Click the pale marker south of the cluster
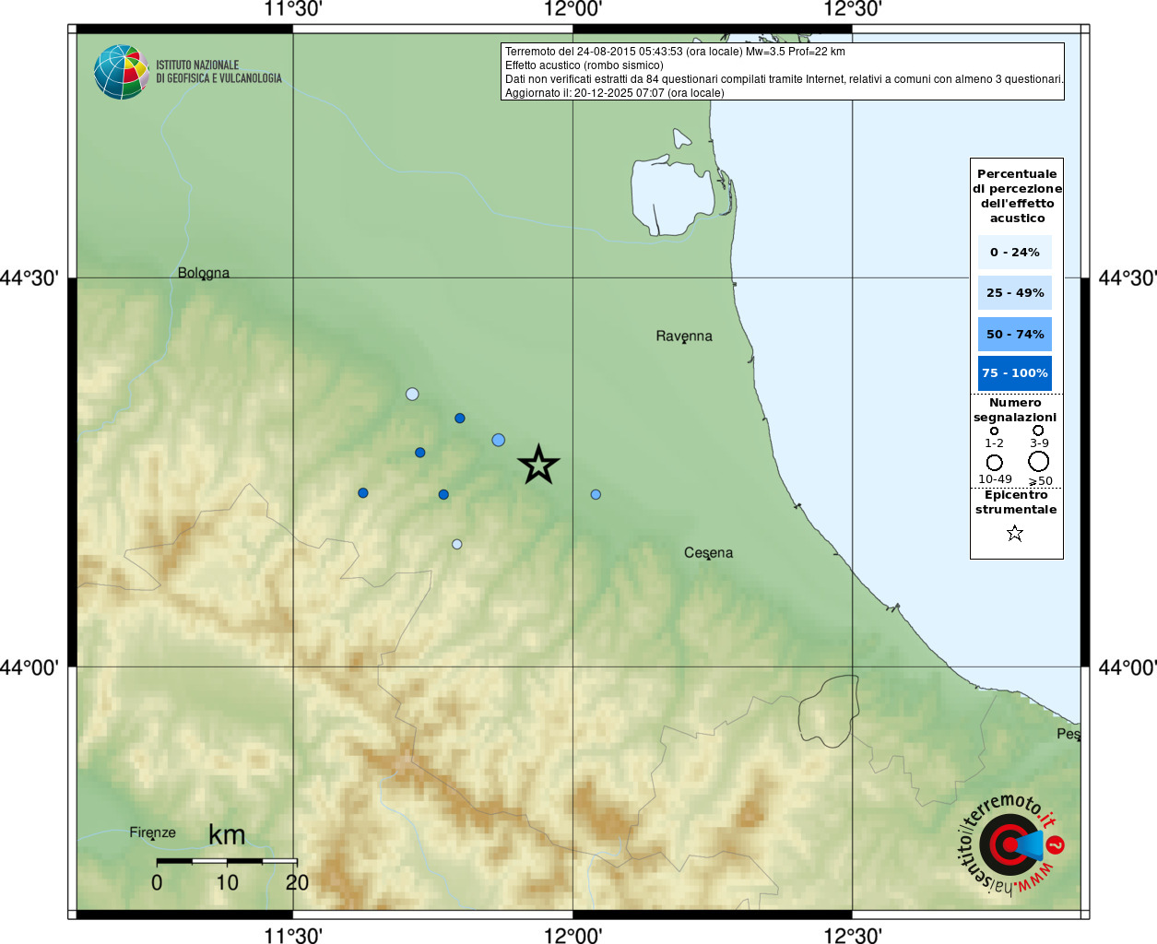 [x=456, y=544]
